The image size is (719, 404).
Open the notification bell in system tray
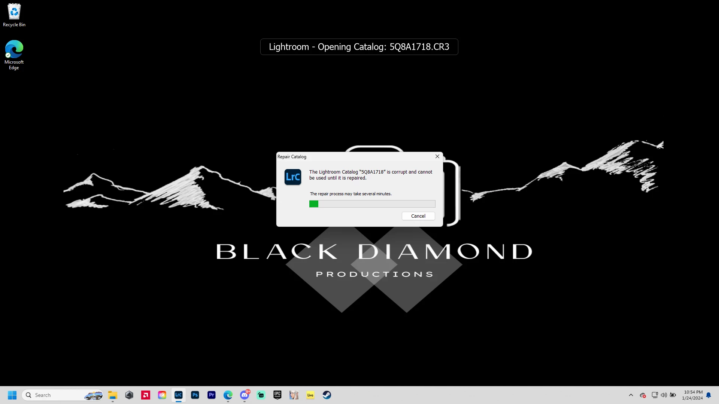(708, 395)
